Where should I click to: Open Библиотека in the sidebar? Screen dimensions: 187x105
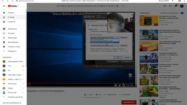13,29
